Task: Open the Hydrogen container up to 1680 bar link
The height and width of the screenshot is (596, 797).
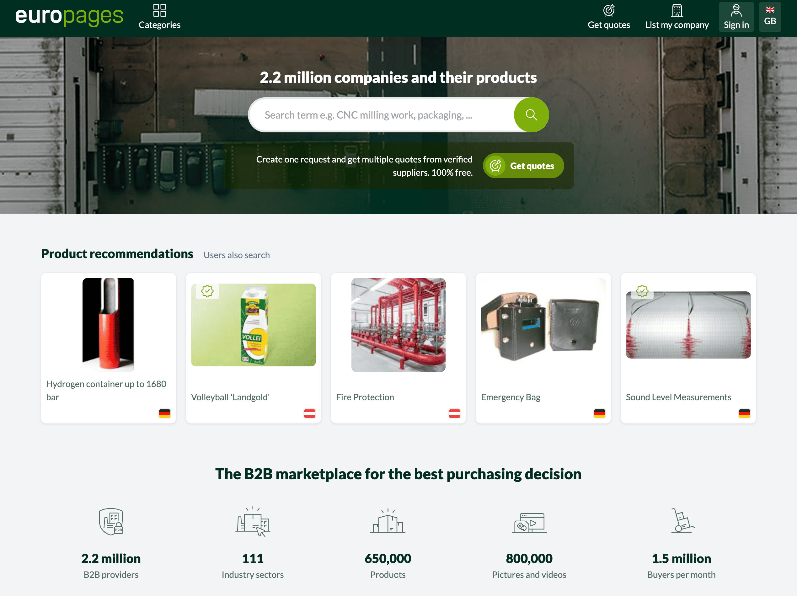Action: coord(106,390)
